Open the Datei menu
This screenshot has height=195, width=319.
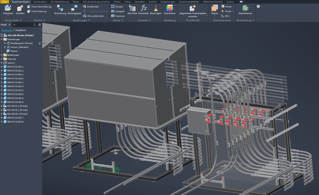click(x=4, y=2)
